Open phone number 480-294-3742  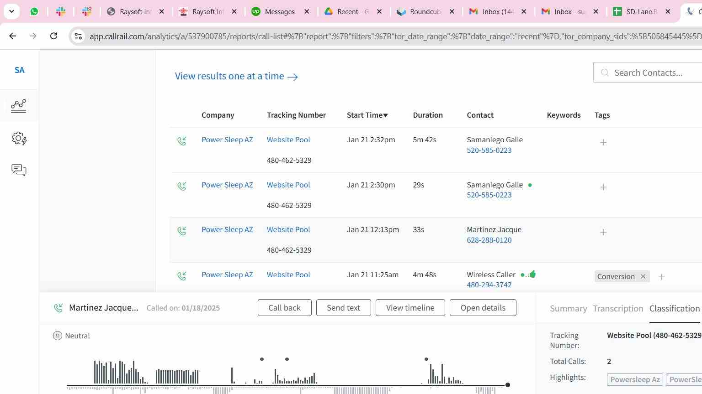pos(489,285)
